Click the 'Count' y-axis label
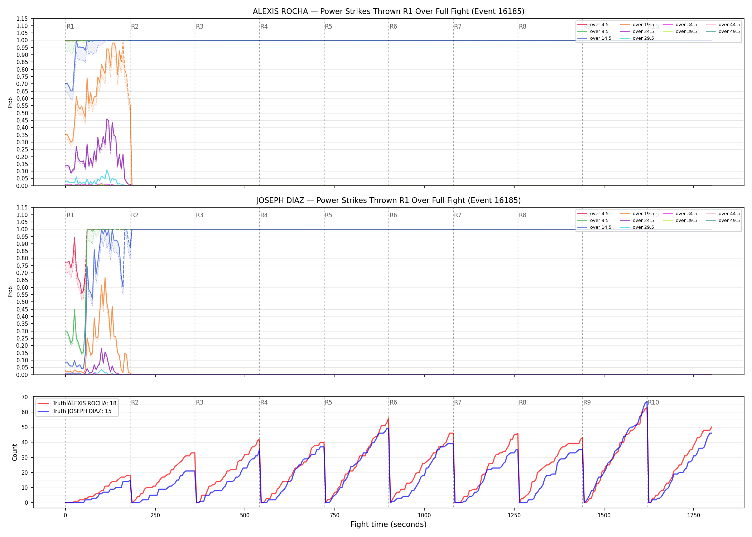The image size is (752, 537). tap(15, 452)
